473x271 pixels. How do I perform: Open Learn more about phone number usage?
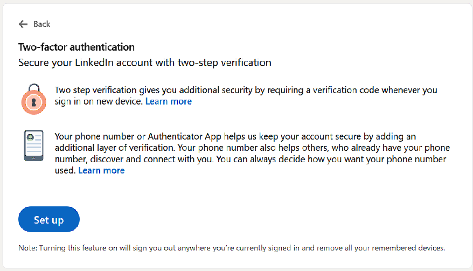[101, 170]
